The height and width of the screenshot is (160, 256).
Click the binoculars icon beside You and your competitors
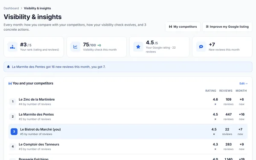click(x=10, y=84)
